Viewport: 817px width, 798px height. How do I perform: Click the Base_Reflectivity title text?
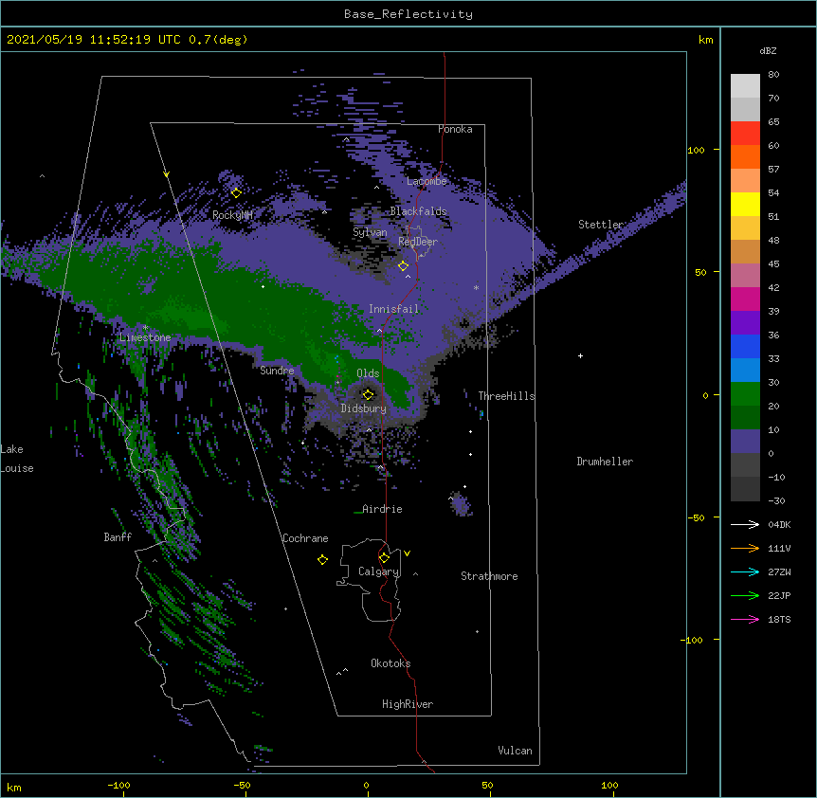[408, 14]
